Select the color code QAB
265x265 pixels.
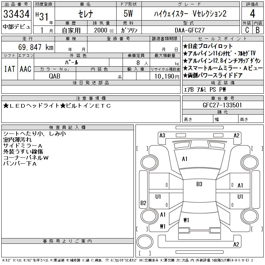pyautogui.click(x=55, y=76)
